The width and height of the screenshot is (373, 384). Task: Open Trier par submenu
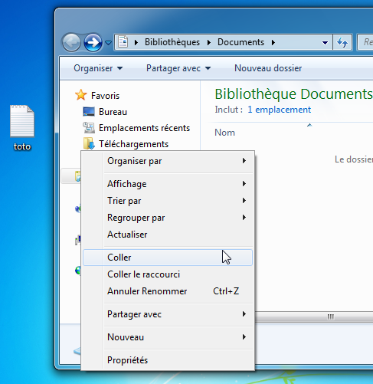pos(168,201)
